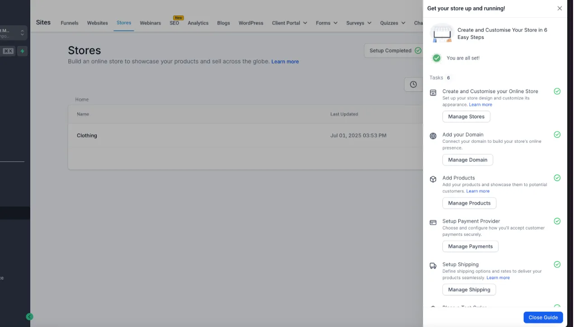Go to the Analytics tab
Image resolution: width=574 pixels, height=327 pixels.
point(198,23)
